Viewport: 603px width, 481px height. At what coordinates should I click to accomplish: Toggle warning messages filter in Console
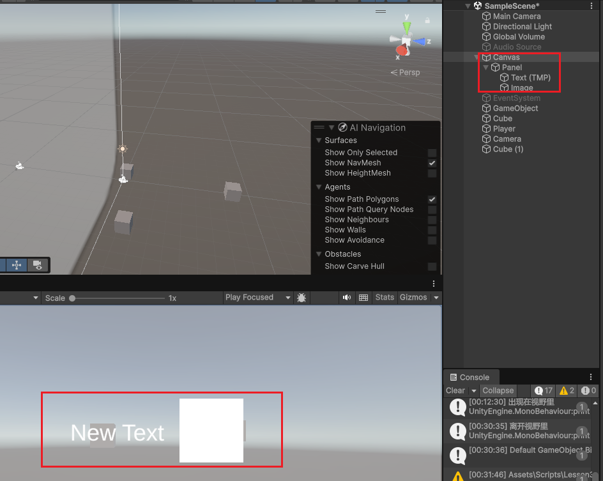point(567,390)
